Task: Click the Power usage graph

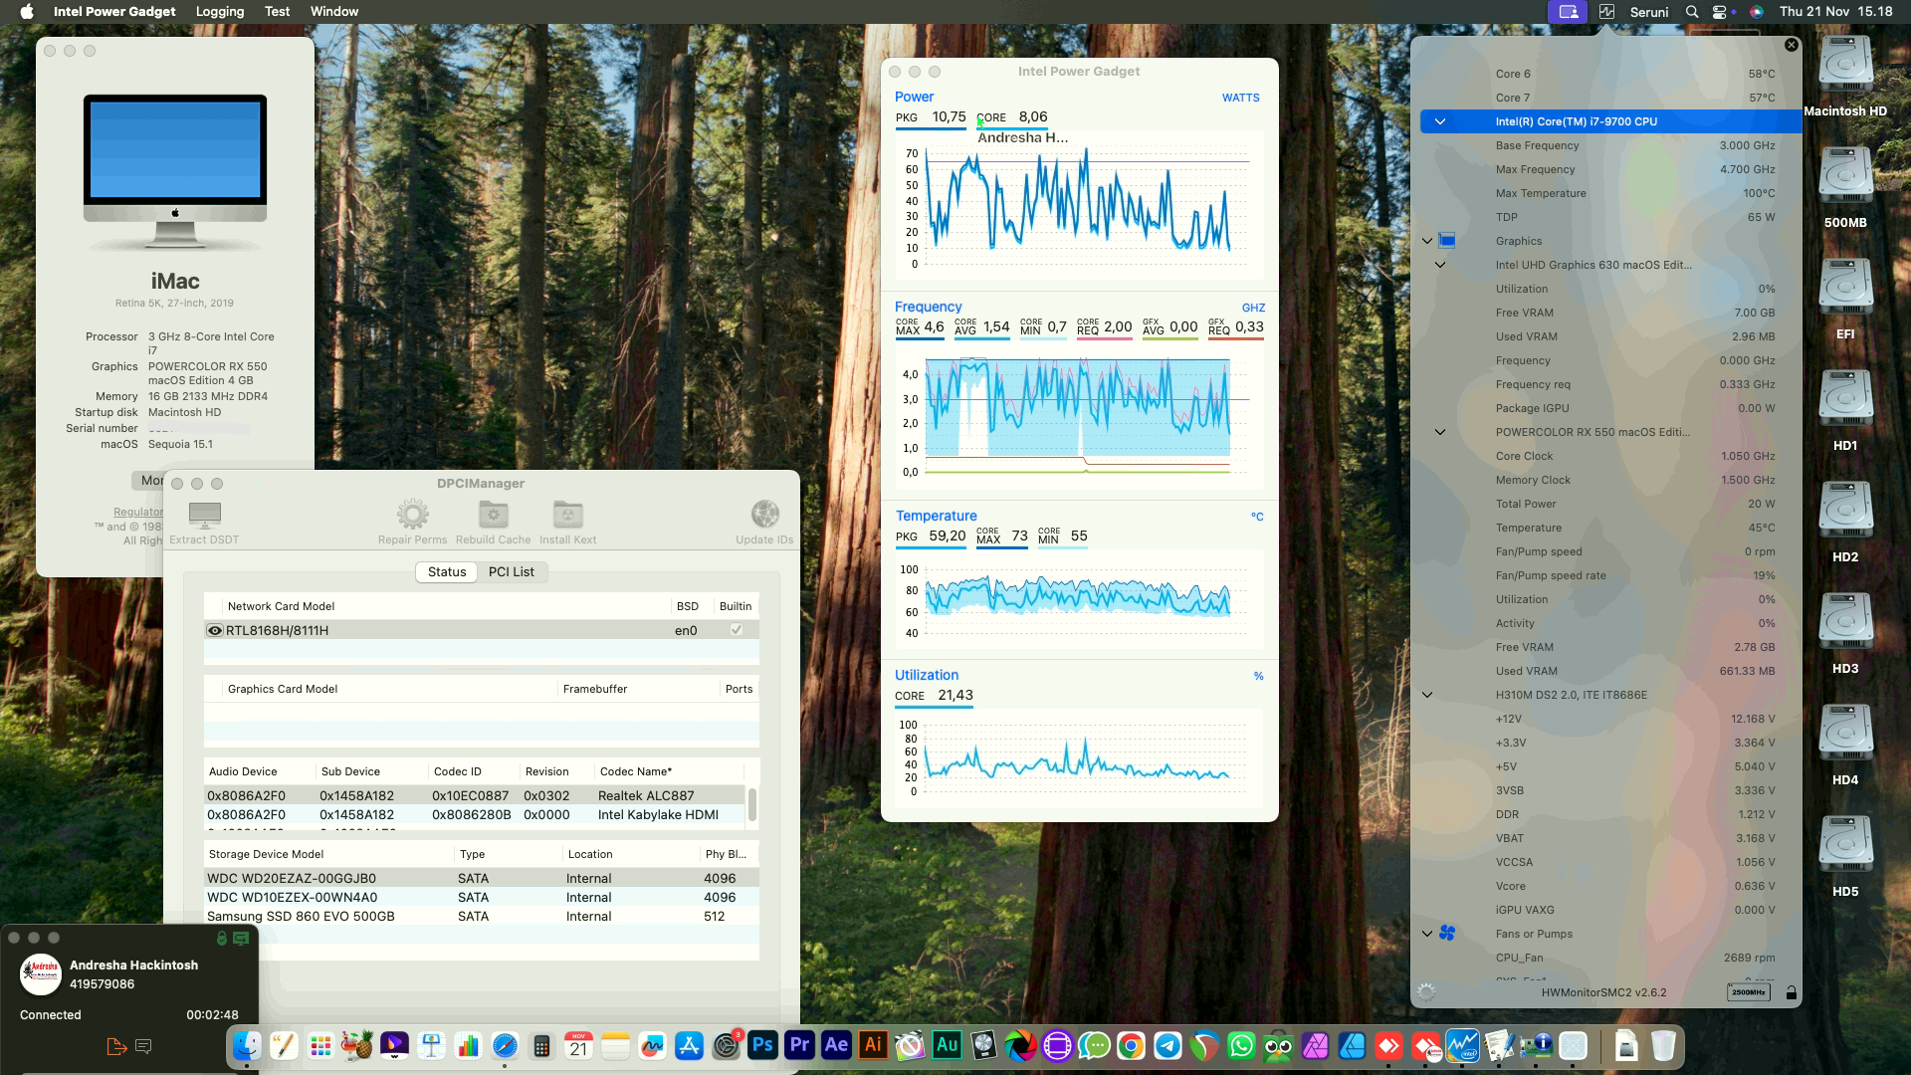Action: [1080, 205]
